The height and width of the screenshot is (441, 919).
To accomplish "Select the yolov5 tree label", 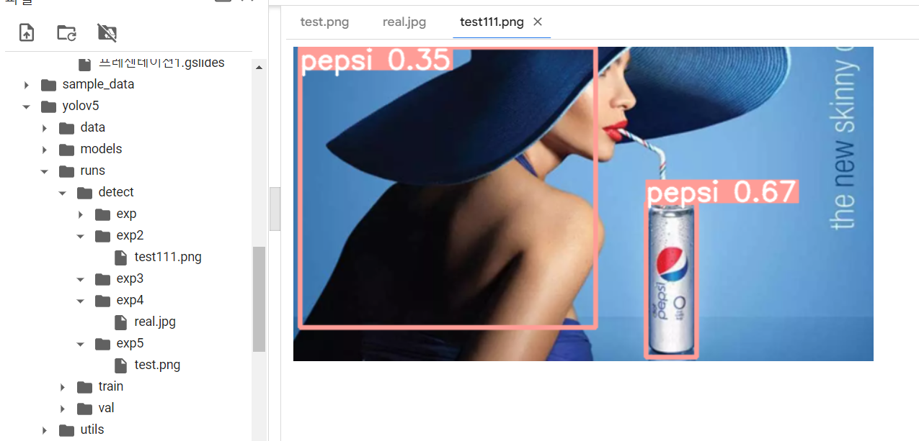I will click(x=81, y=106).
